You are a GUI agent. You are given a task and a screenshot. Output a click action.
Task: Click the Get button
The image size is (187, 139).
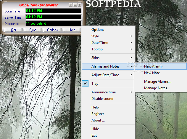click(14, 30)
